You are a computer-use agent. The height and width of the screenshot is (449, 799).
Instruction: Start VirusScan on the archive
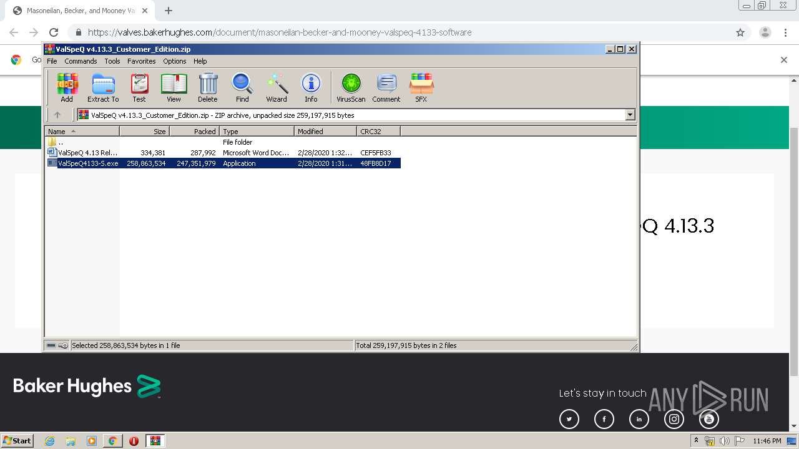[x=351, y=87]
